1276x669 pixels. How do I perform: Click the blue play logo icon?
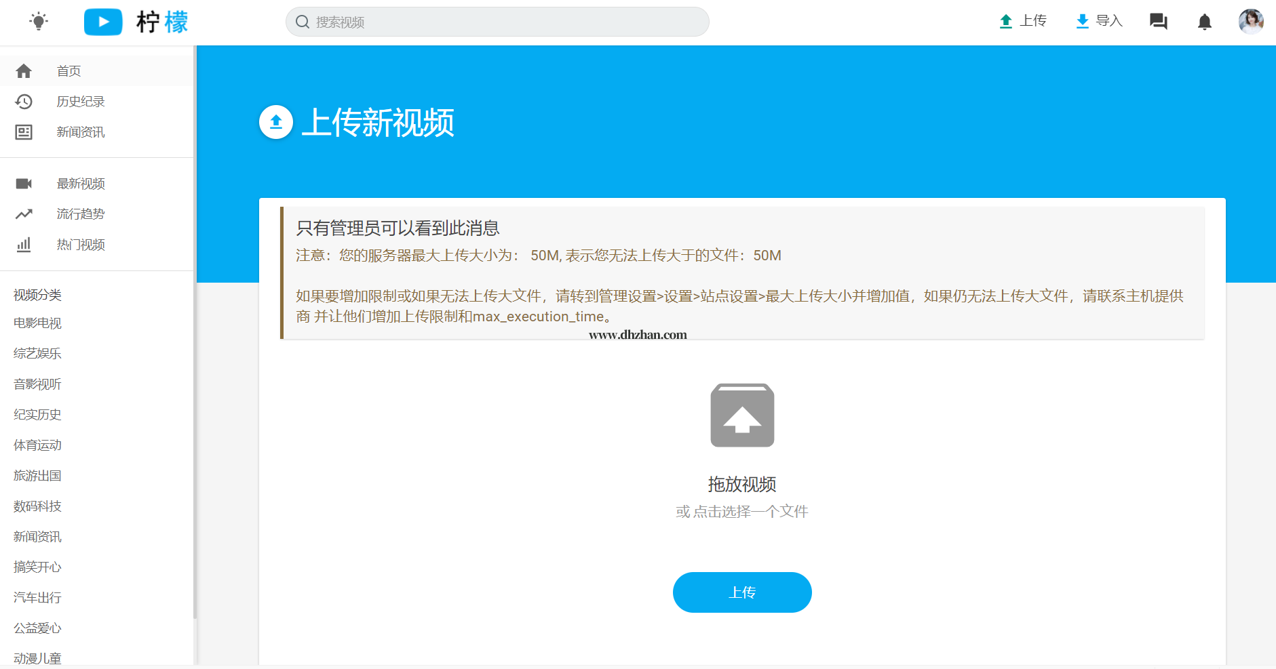point(103,22)
